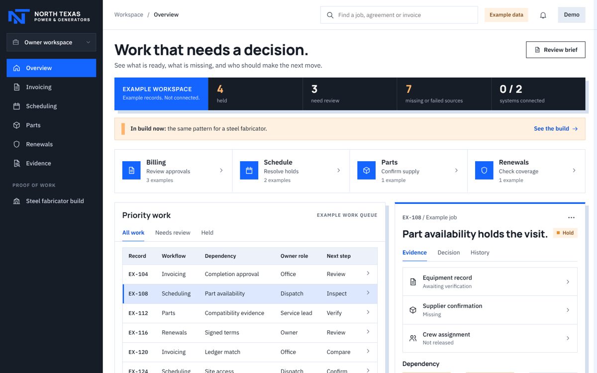Expand the Equipment record evidence item

coord(490,282)
